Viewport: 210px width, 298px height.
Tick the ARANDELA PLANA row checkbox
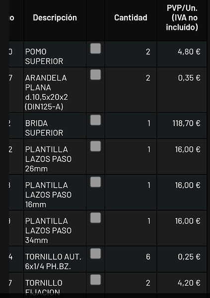coord(95,74)
